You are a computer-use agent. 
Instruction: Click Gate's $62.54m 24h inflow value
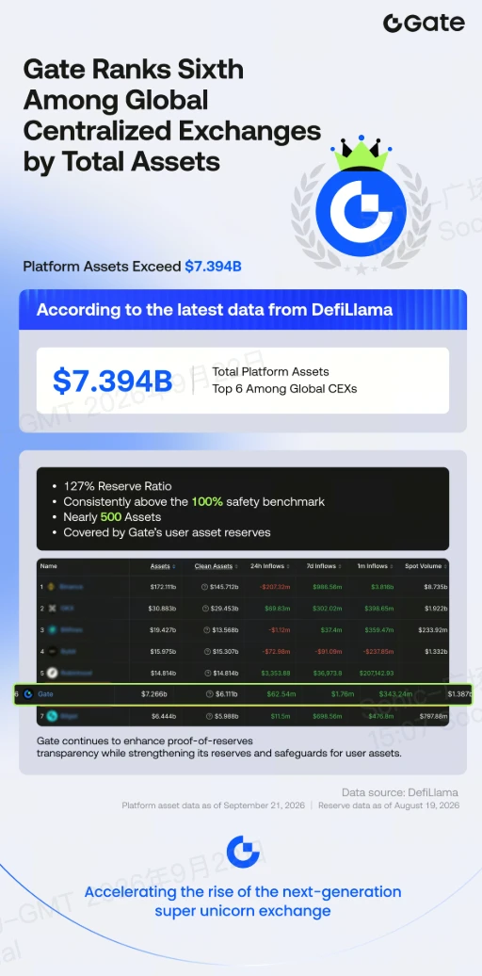point(281,694)
